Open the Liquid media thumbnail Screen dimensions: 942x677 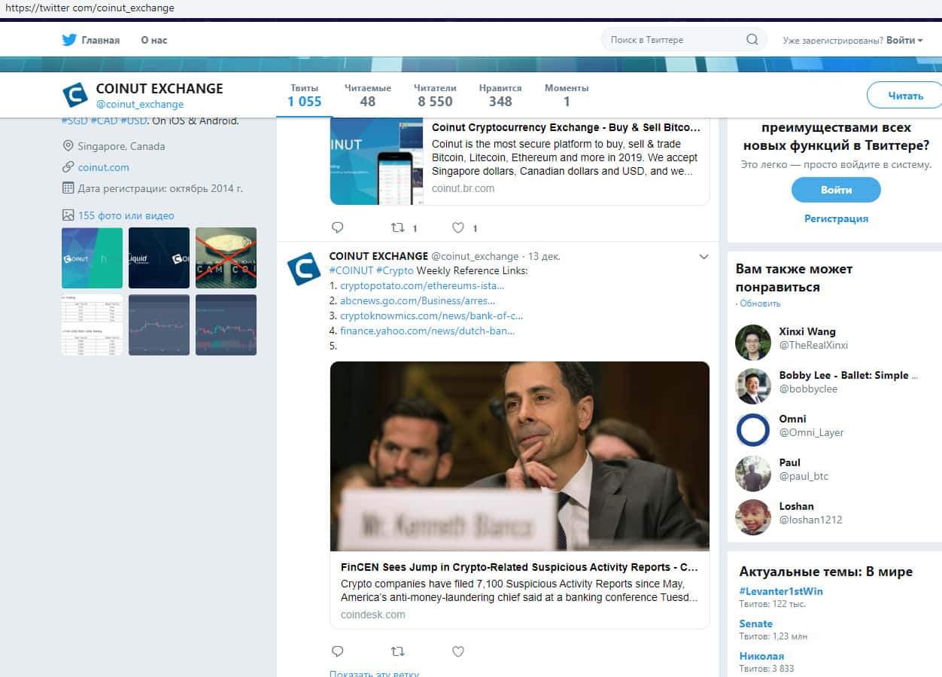coord(159,258)
